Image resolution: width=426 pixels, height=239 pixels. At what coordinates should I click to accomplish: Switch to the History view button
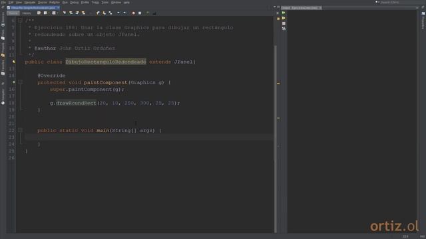[x=27, y=13]
